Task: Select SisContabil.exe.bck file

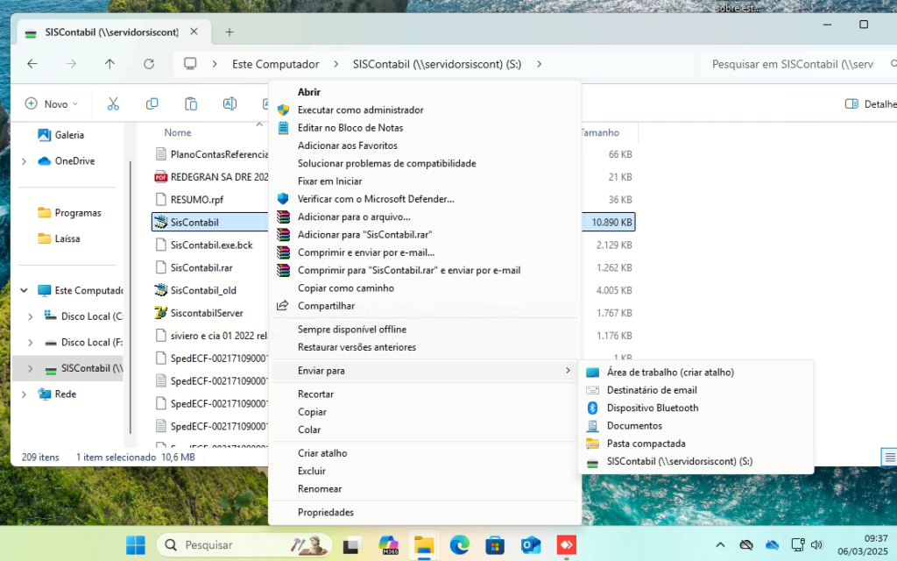Action: tap(204, 245)
